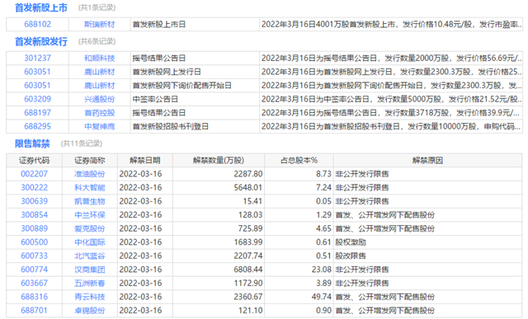The image size is (528, 319).
Task: Select the 49.74 share percentage cell
Action: (x=299, y=297)
